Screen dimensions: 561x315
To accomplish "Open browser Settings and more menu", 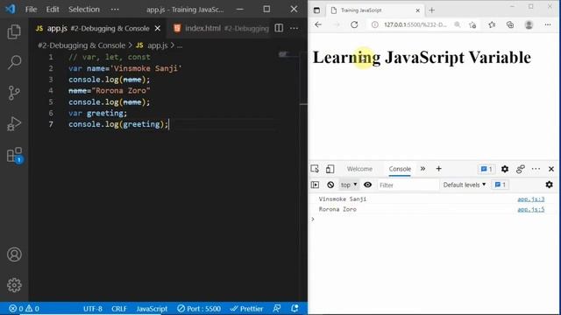I will (x=548, y=24).
